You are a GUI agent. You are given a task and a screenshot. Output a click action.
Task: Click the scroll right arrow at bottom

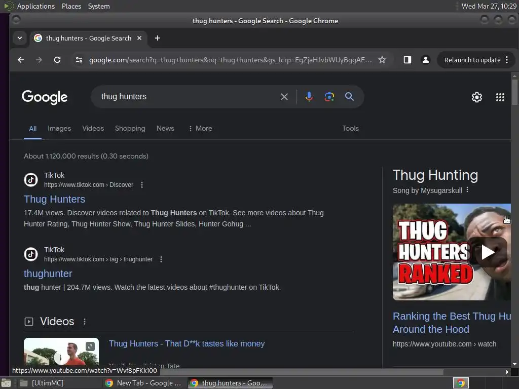tap(507, 372)
